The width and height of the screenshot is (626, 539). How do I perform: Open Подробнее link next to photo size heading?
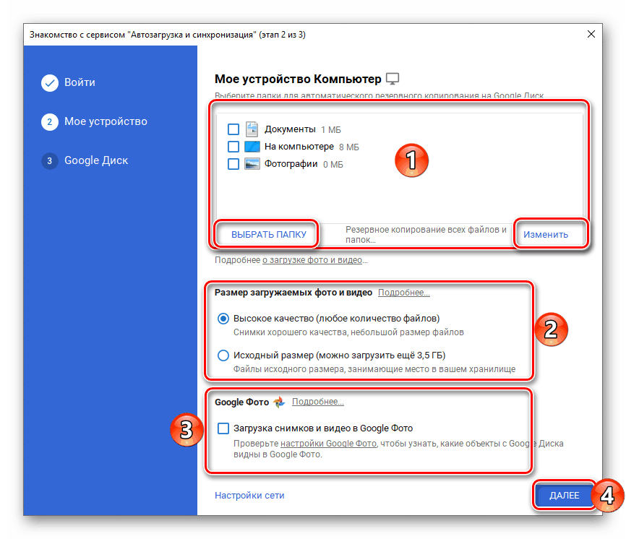pos(403,293)
